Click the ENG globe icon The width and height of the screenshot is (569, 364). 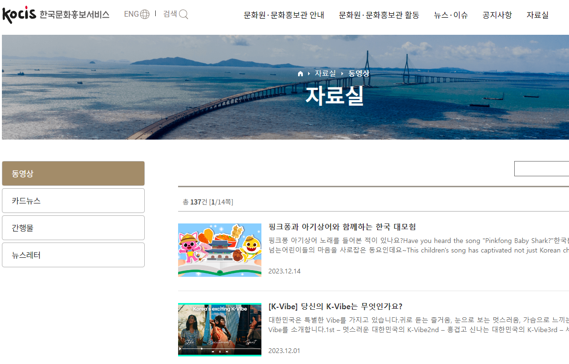pos(144,14)
